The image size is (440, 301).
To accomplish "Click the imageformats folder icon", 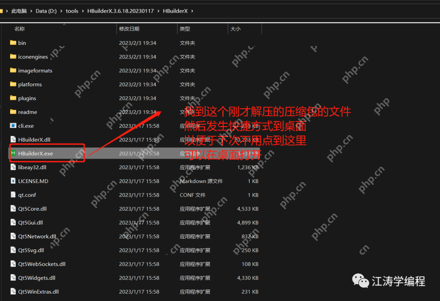I will (13, 70).
